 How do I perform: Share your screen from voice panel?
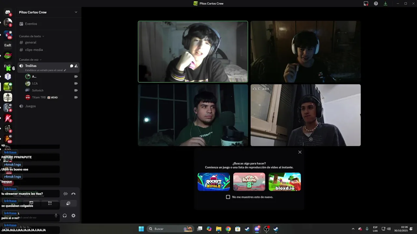(31, 203)
